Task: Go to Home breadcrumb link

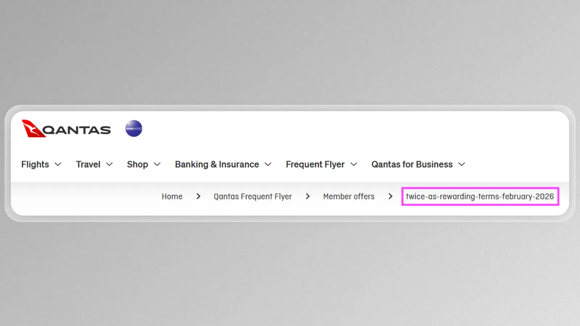Action: [x=172, y=196]
